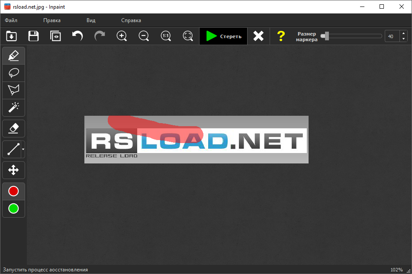Save the edited image
Image resolution: width=412 pixels, height=274 pixels.
(x=33, y=36)
